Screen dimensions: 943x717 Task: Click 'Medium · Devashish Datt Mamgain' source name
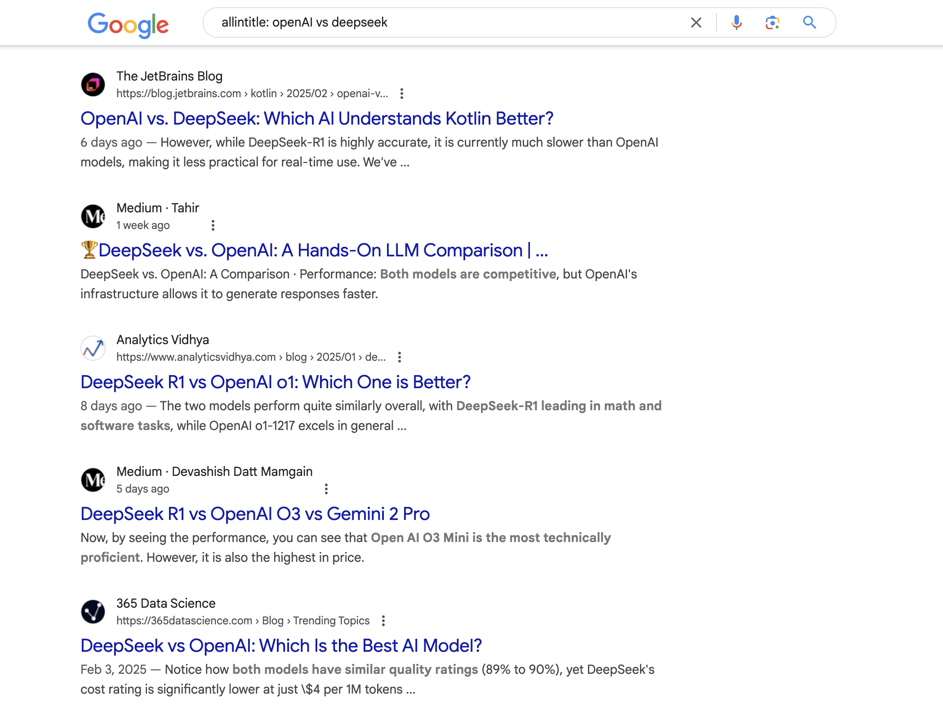214,472
